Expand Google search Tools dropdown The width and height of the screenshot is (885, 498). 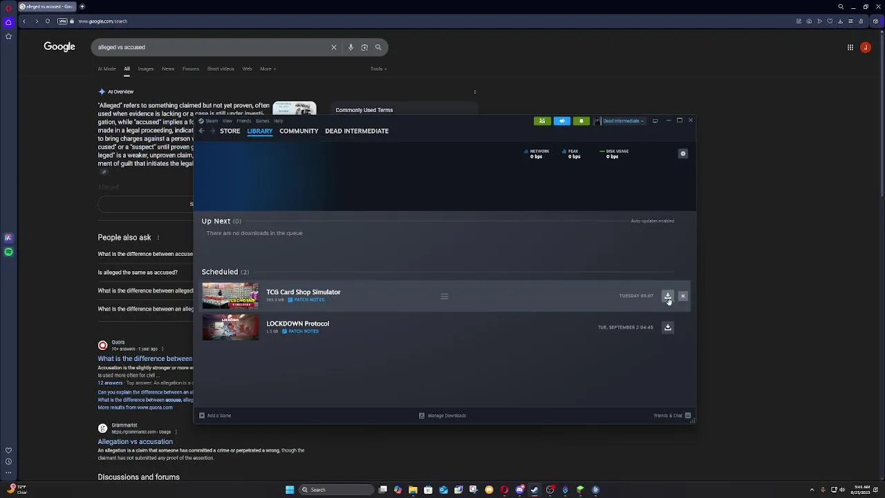(x=378, y=68)
